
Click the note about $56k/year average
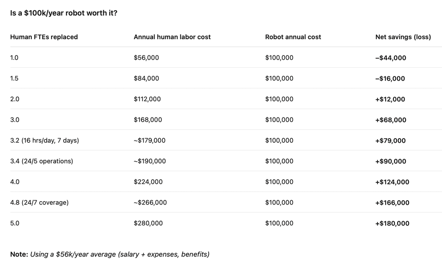click(110, 254)
